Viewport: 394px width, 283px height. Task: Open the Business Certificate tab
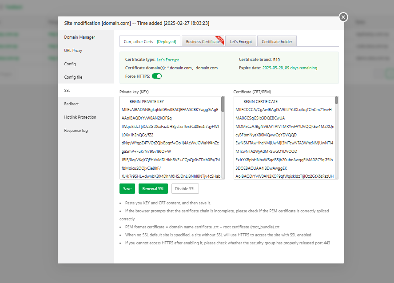[203, 42]
